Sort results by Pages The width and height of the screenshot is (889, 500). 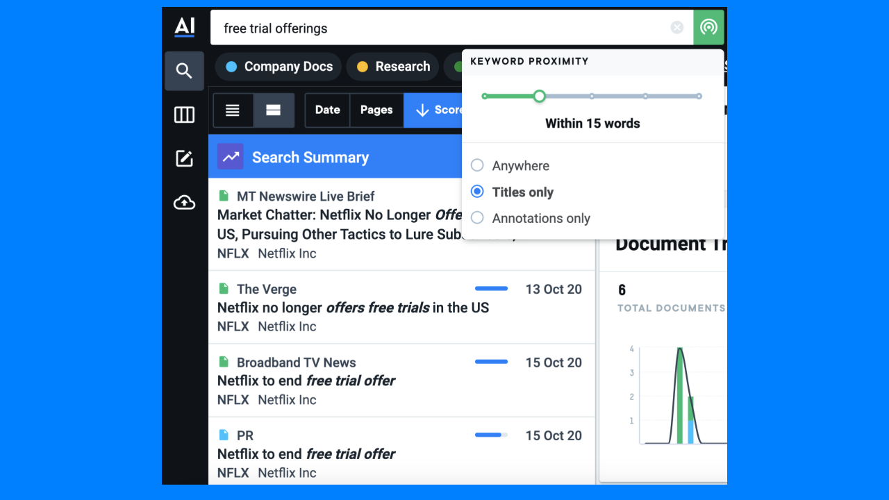tap(376, 110)
